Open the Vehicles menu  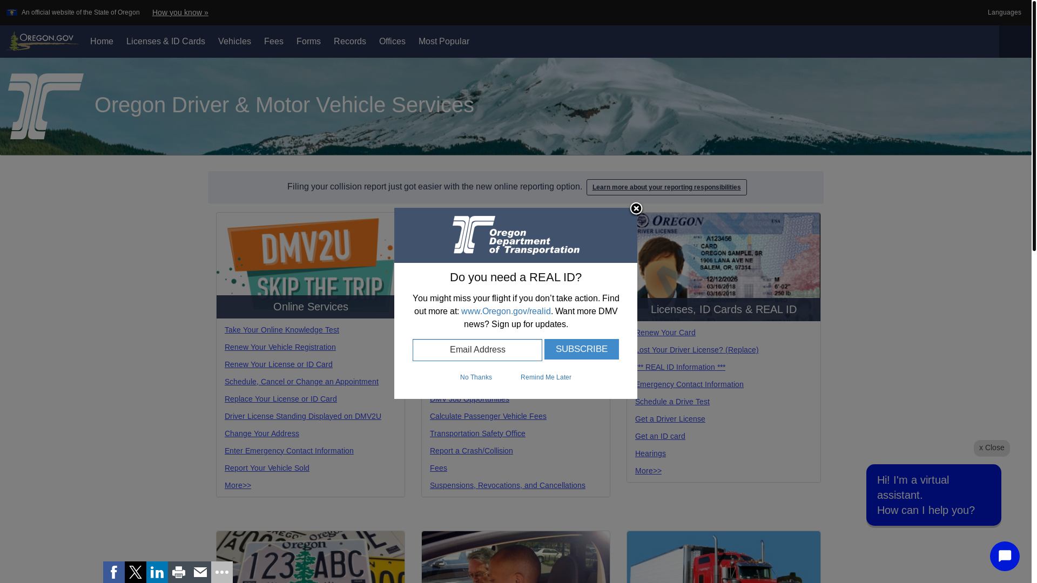[x=234, y=42]
